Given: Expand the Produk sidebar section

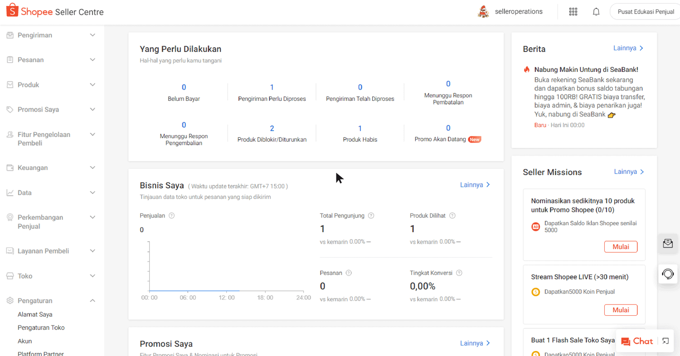Looking at the screenshot, I should coord(92,85).
